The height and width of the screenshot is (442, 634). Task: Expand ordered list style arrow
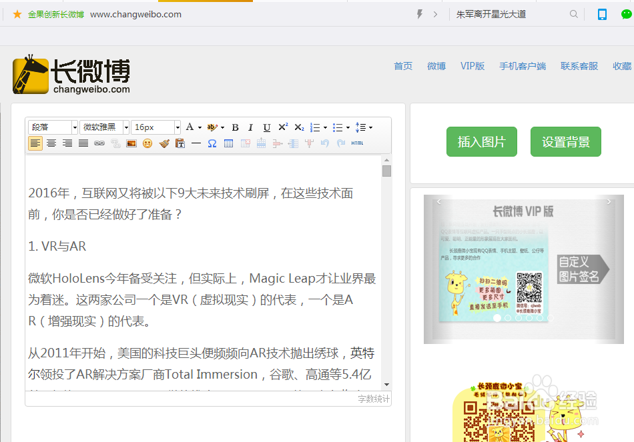pyautogui.click(x=325, y=128)
